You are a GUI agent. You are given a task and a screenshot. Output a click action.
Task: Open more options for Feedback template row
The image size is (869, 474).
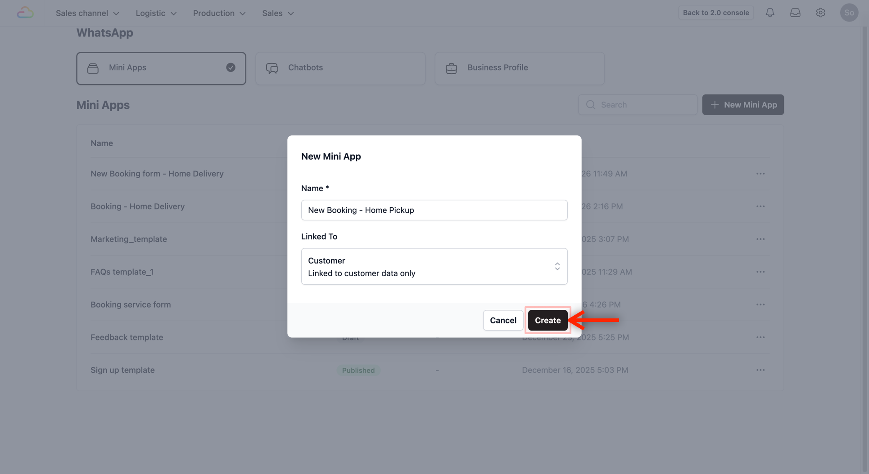(x=760, y=337)
